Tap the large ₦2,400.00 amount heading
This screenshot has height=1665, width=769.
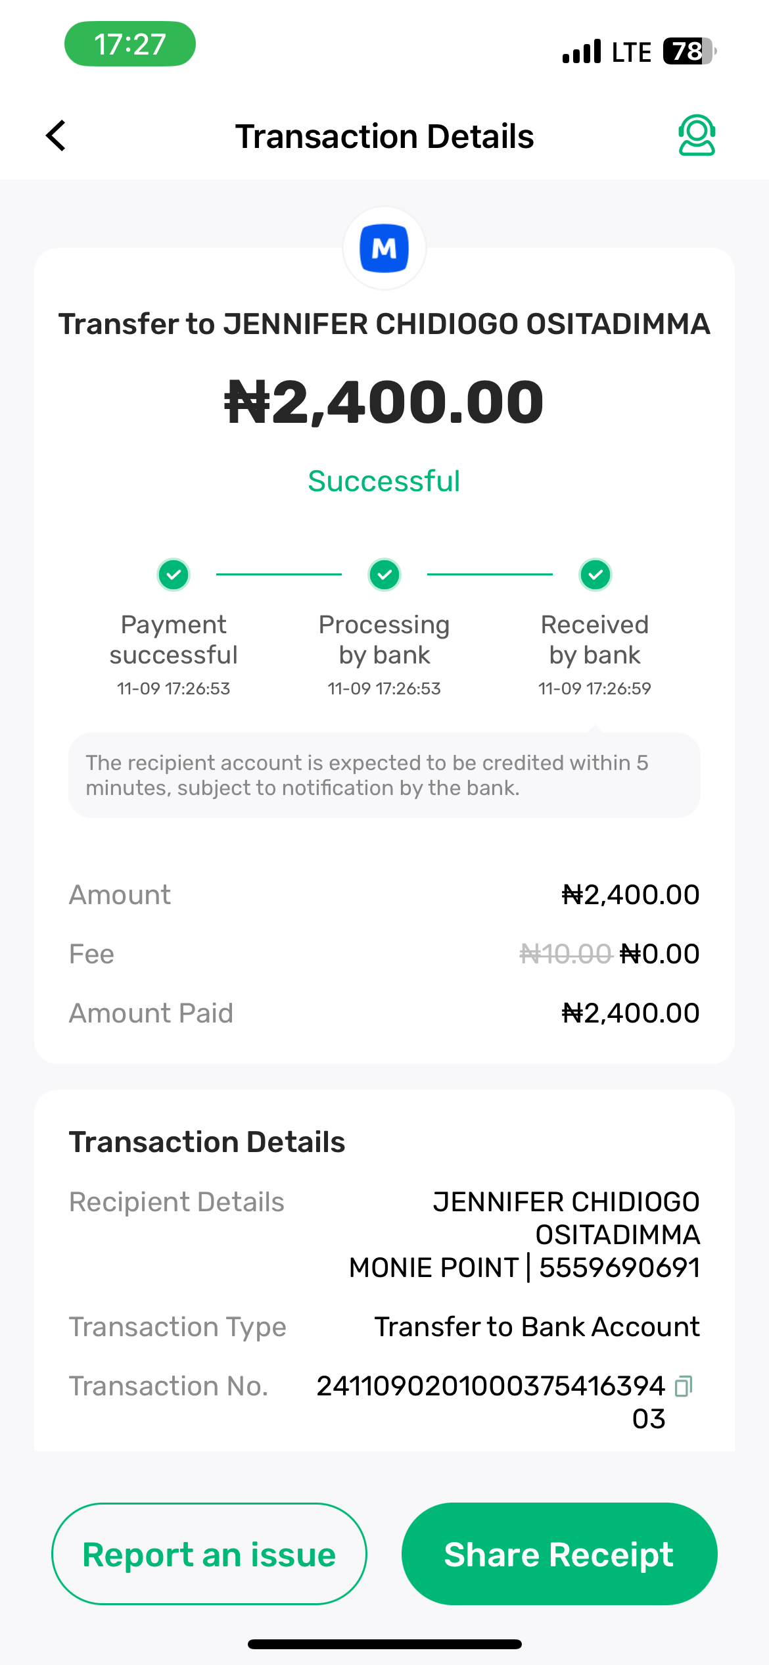[x=384, y=402]
